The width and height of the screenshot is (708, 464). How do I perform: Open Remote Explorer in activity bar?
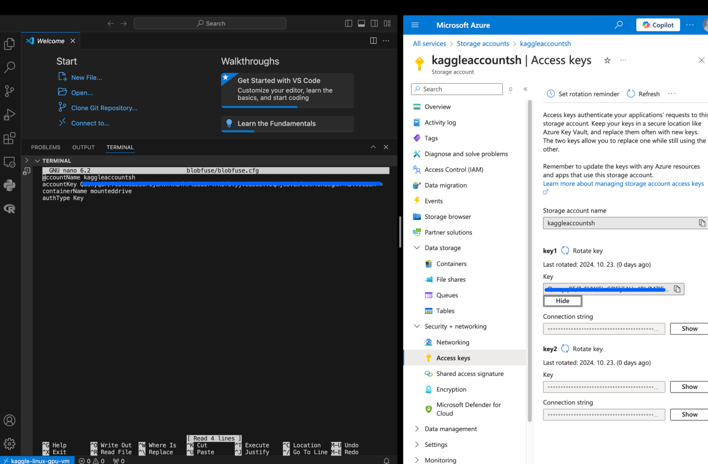tap(9, 162)
